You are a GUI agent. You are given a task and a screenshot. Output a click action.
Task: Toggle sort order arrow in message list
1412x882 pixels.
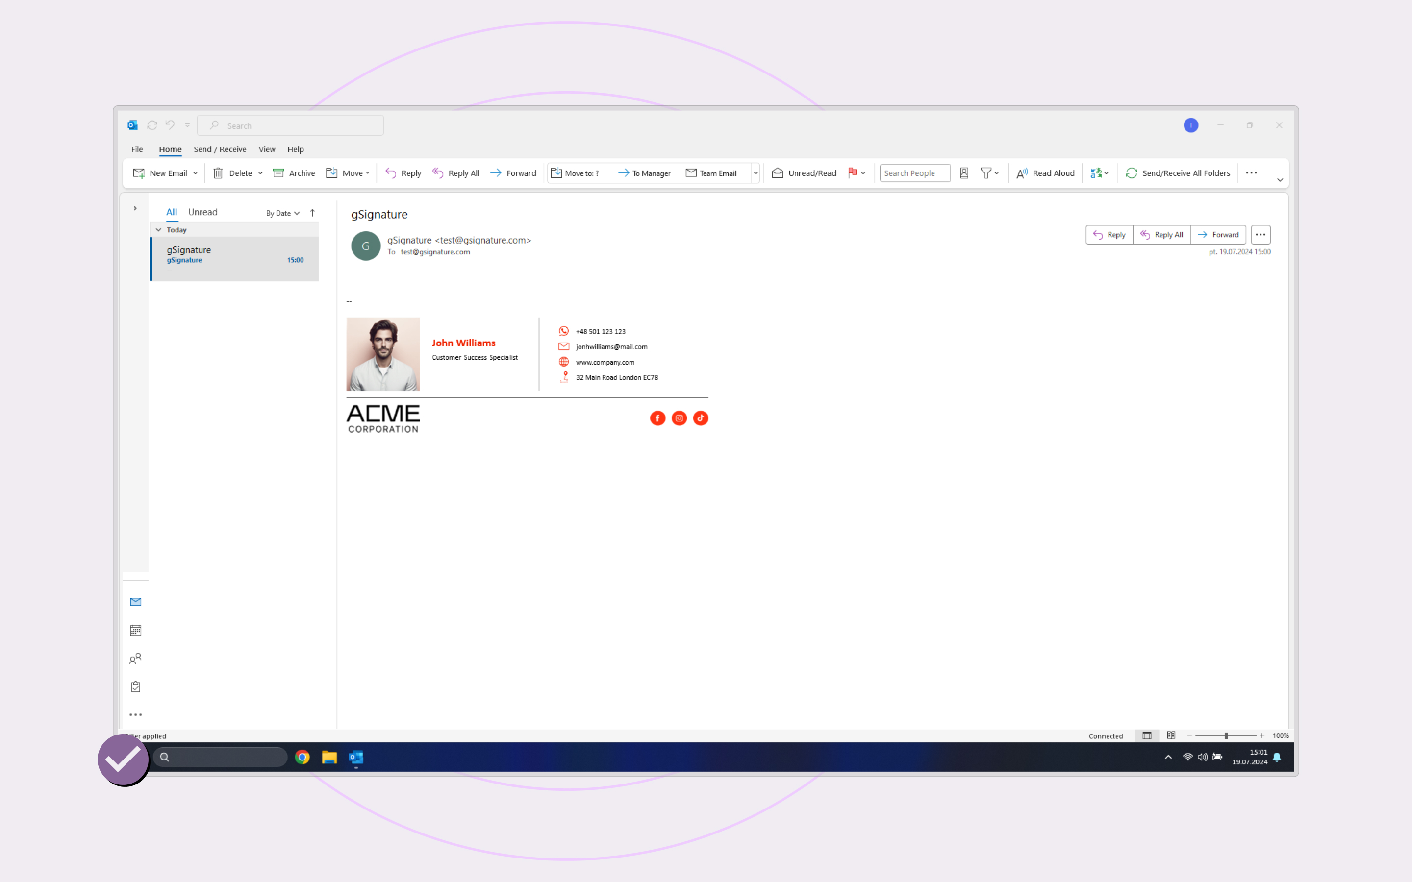pos(312,213)
